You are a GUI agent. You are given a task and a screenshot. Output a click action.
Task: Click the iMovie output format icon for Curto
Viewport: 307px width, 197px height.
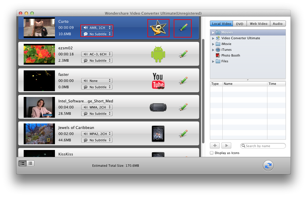[158, 28]
